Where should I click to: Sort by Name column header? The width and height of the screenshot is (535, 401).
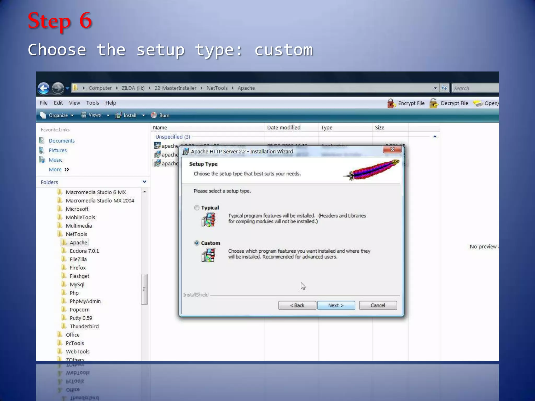pos(208,128)
